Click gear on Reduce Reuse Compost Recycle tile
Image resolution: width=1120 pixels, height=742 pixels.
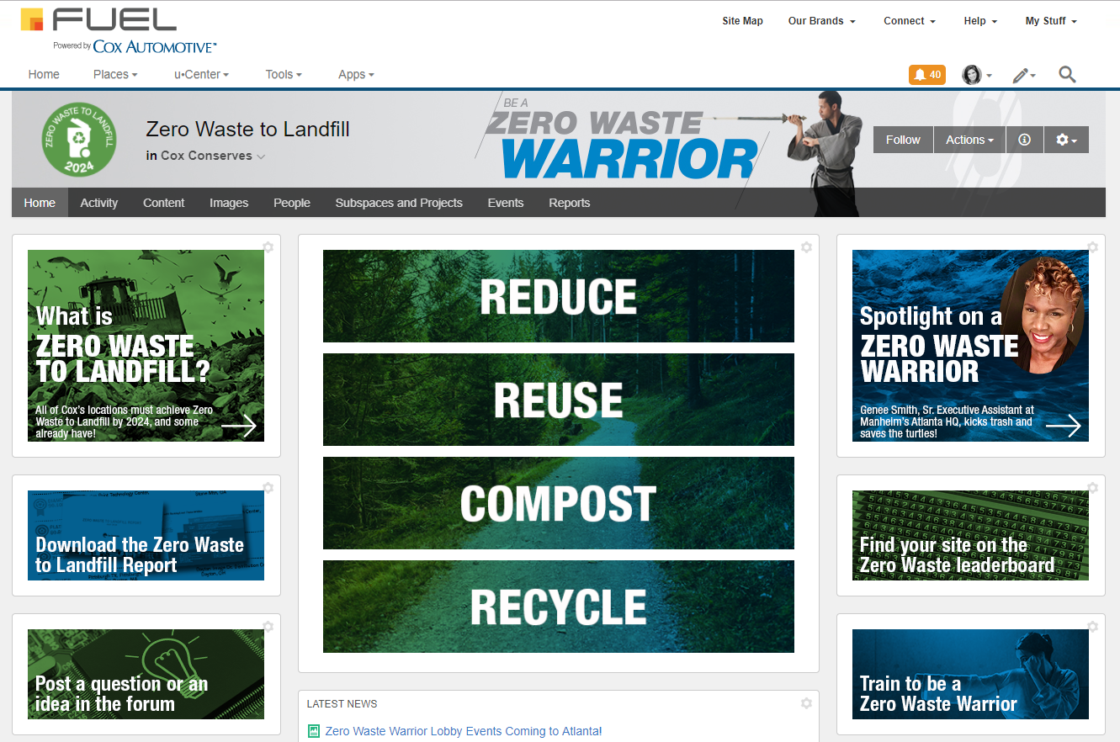click(x=806, y=246)
